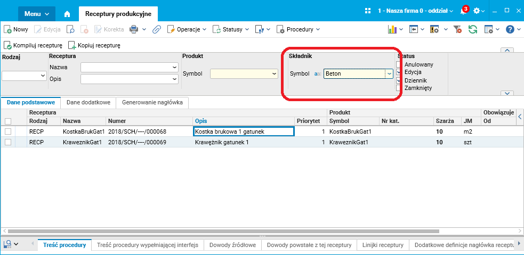Click Kopiuj recepturę
The image size is (524, 255).
[94, 45]
